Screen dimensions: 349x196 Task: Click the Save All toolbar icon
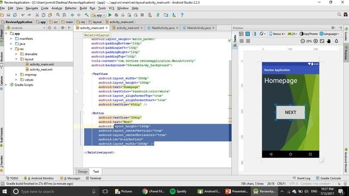(x=9, y=15)
